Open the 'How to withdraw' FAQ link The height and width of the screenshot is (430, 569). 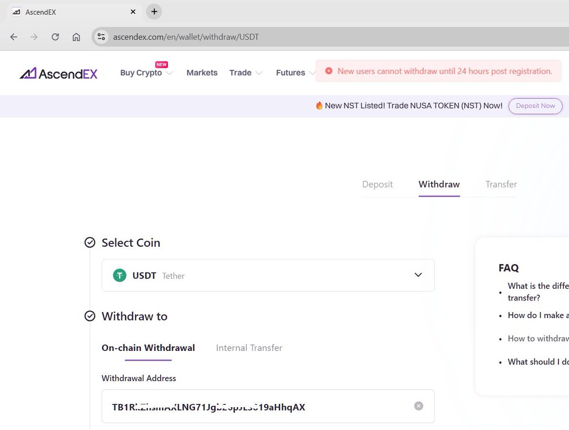pyautogui.click(x=538, y=339)
